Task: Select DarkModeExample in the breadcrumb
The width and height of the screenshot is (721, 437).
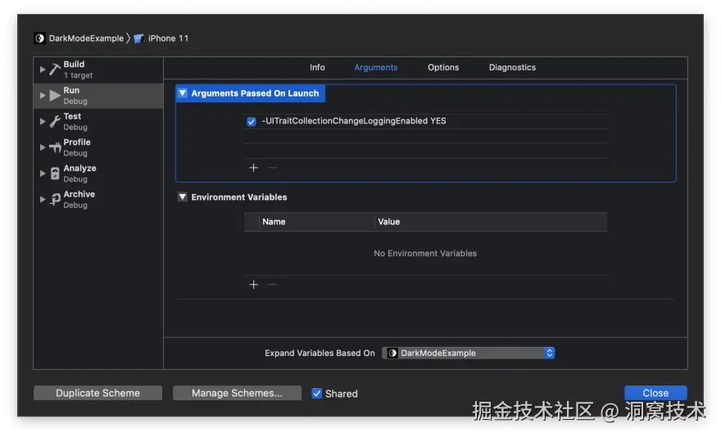Action: click(86, 38)
